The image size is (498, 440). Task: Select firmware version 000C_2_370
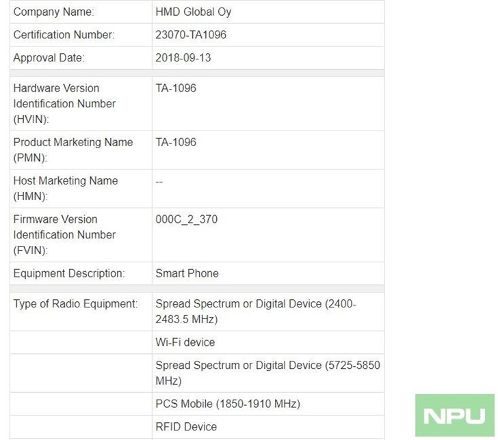click(x=187, y=219)
